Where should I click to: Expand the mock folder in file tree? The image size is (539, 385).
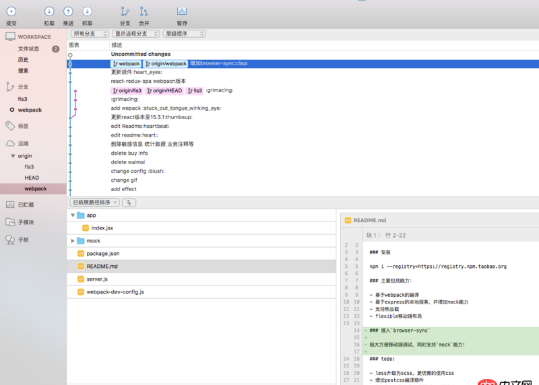[x=73, y=241]
